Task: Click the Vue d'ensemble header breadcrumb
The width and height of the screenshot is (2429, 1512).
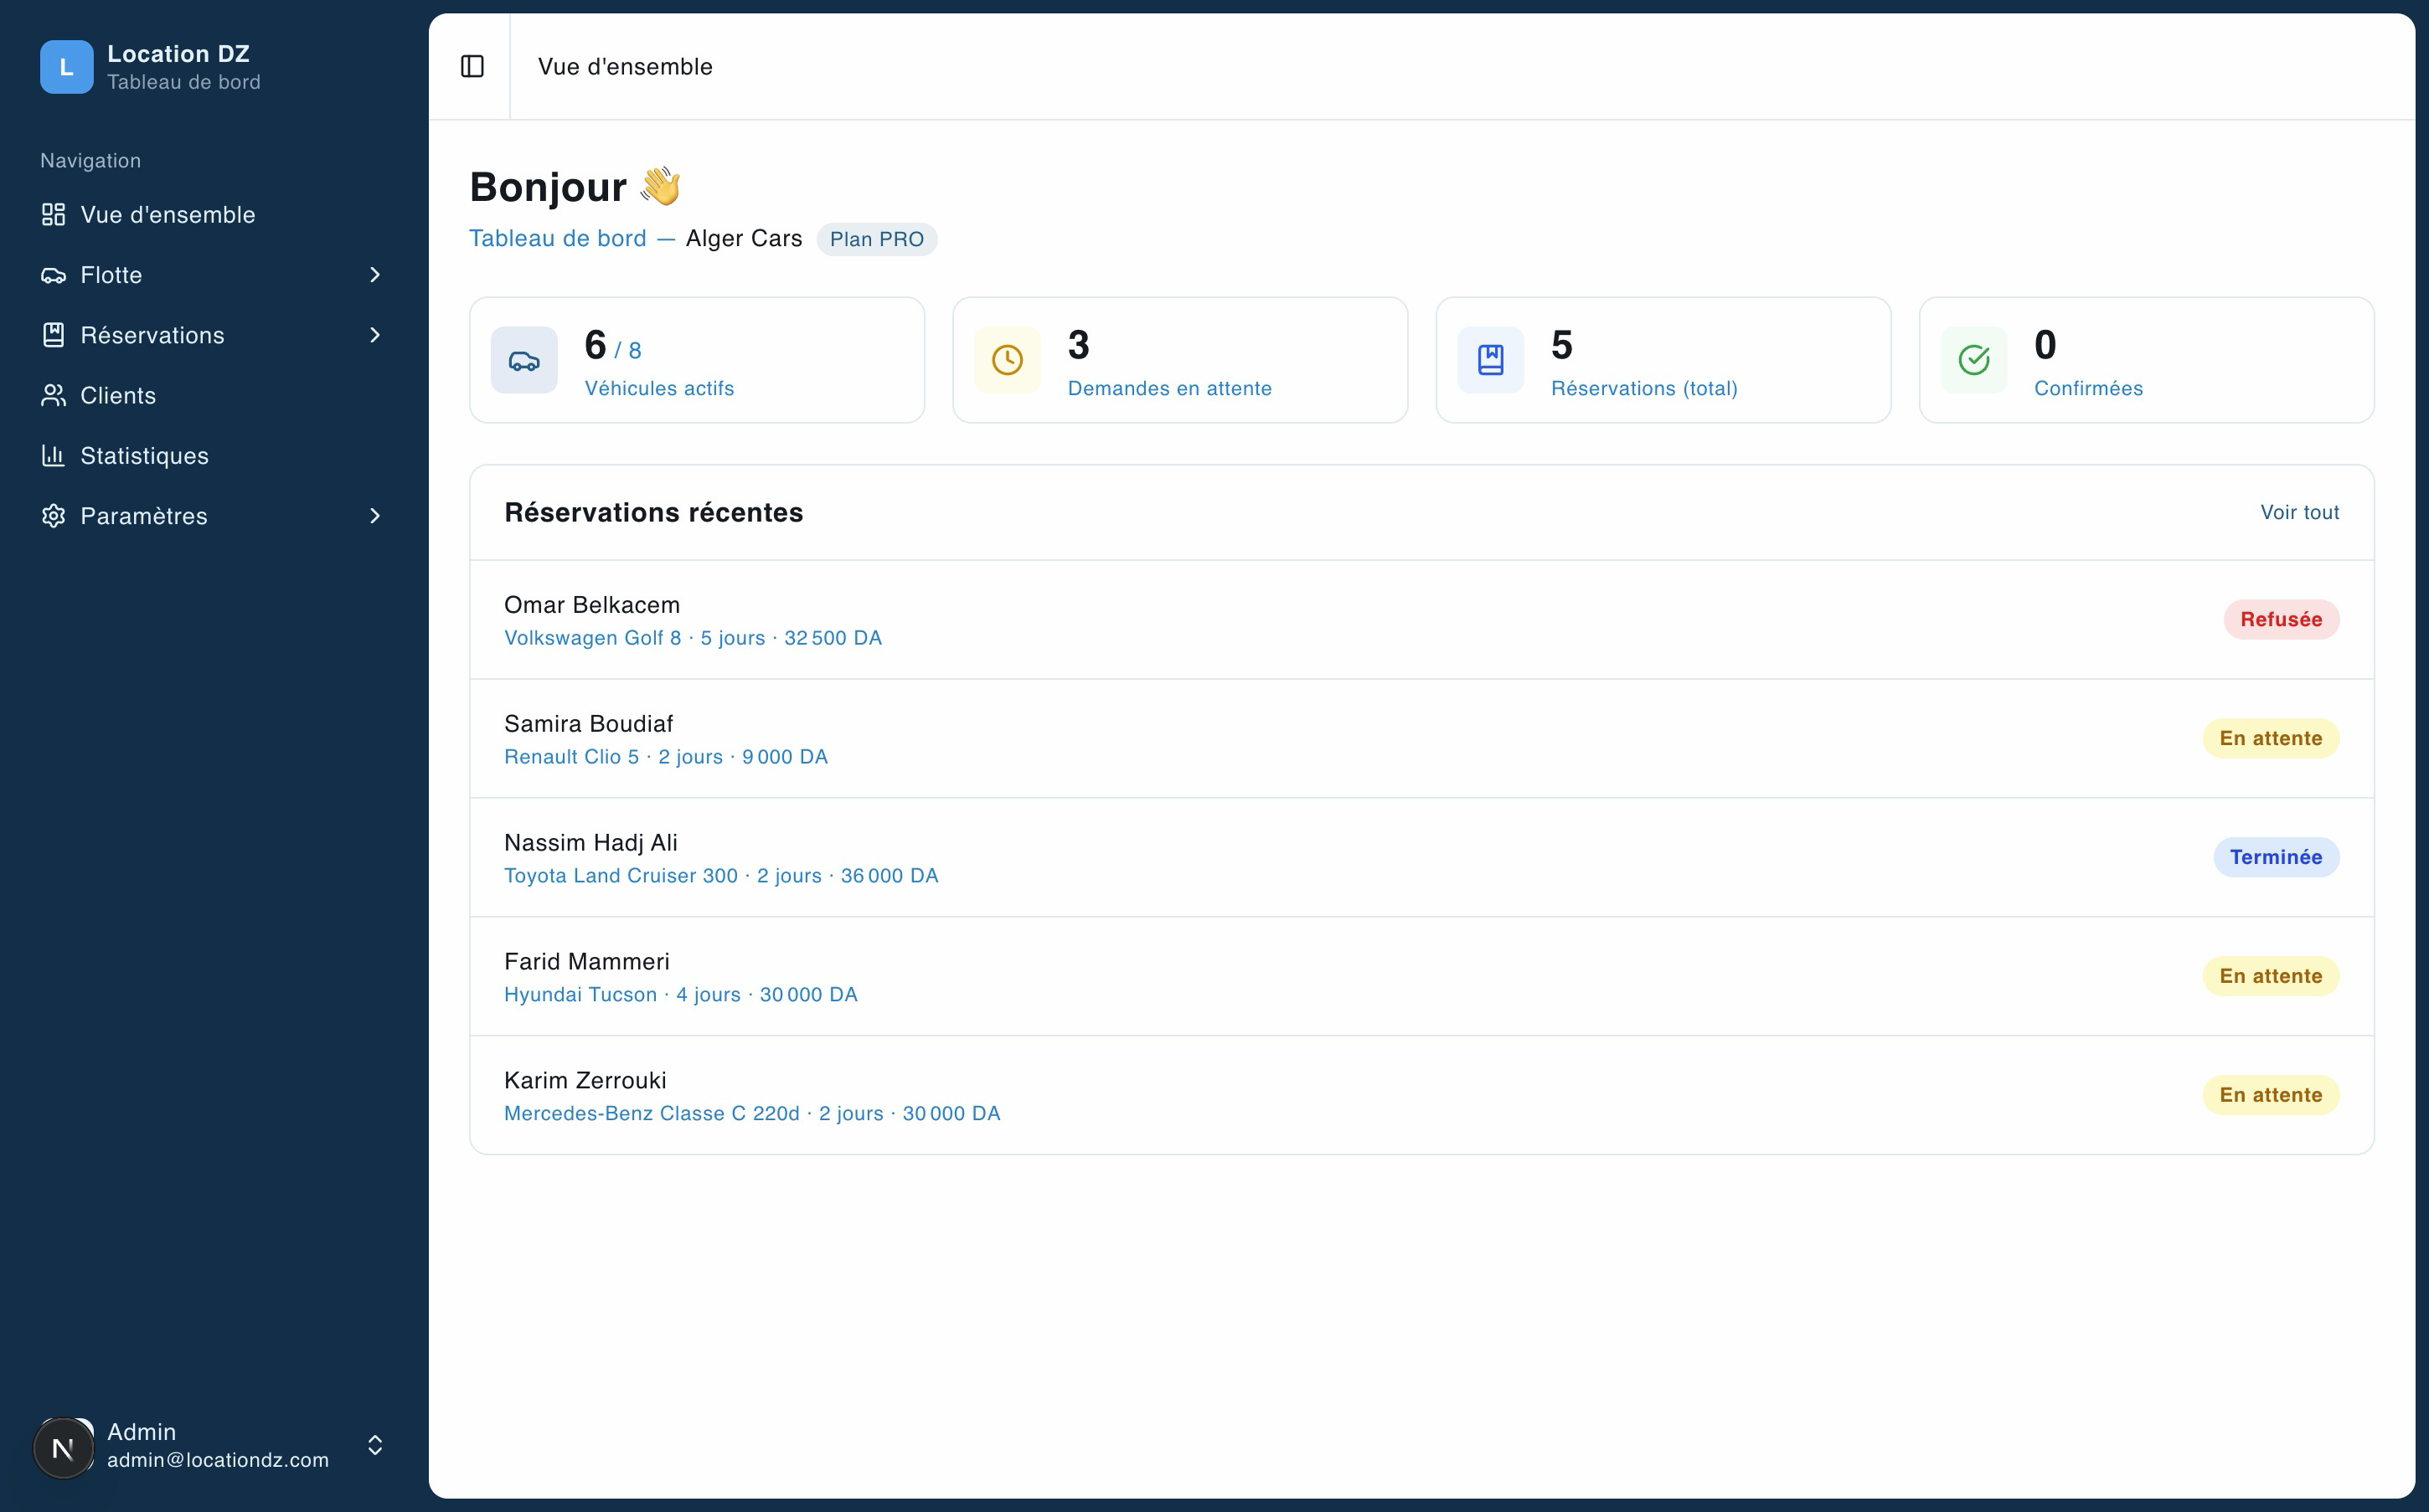Action: click(625, 67)
